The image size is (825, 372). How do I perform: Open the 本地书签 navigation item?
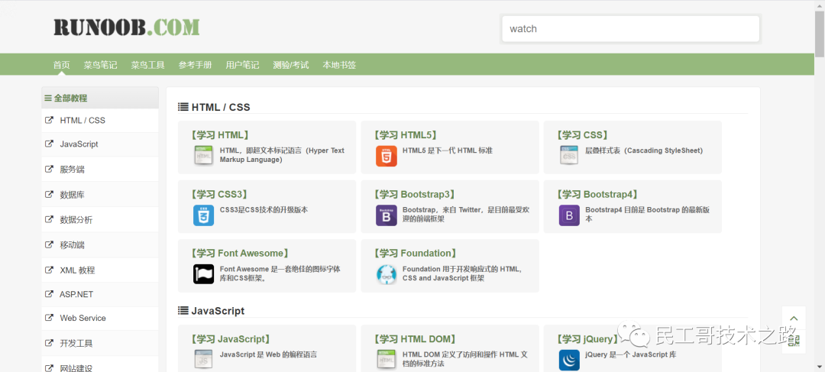point(339,65)
